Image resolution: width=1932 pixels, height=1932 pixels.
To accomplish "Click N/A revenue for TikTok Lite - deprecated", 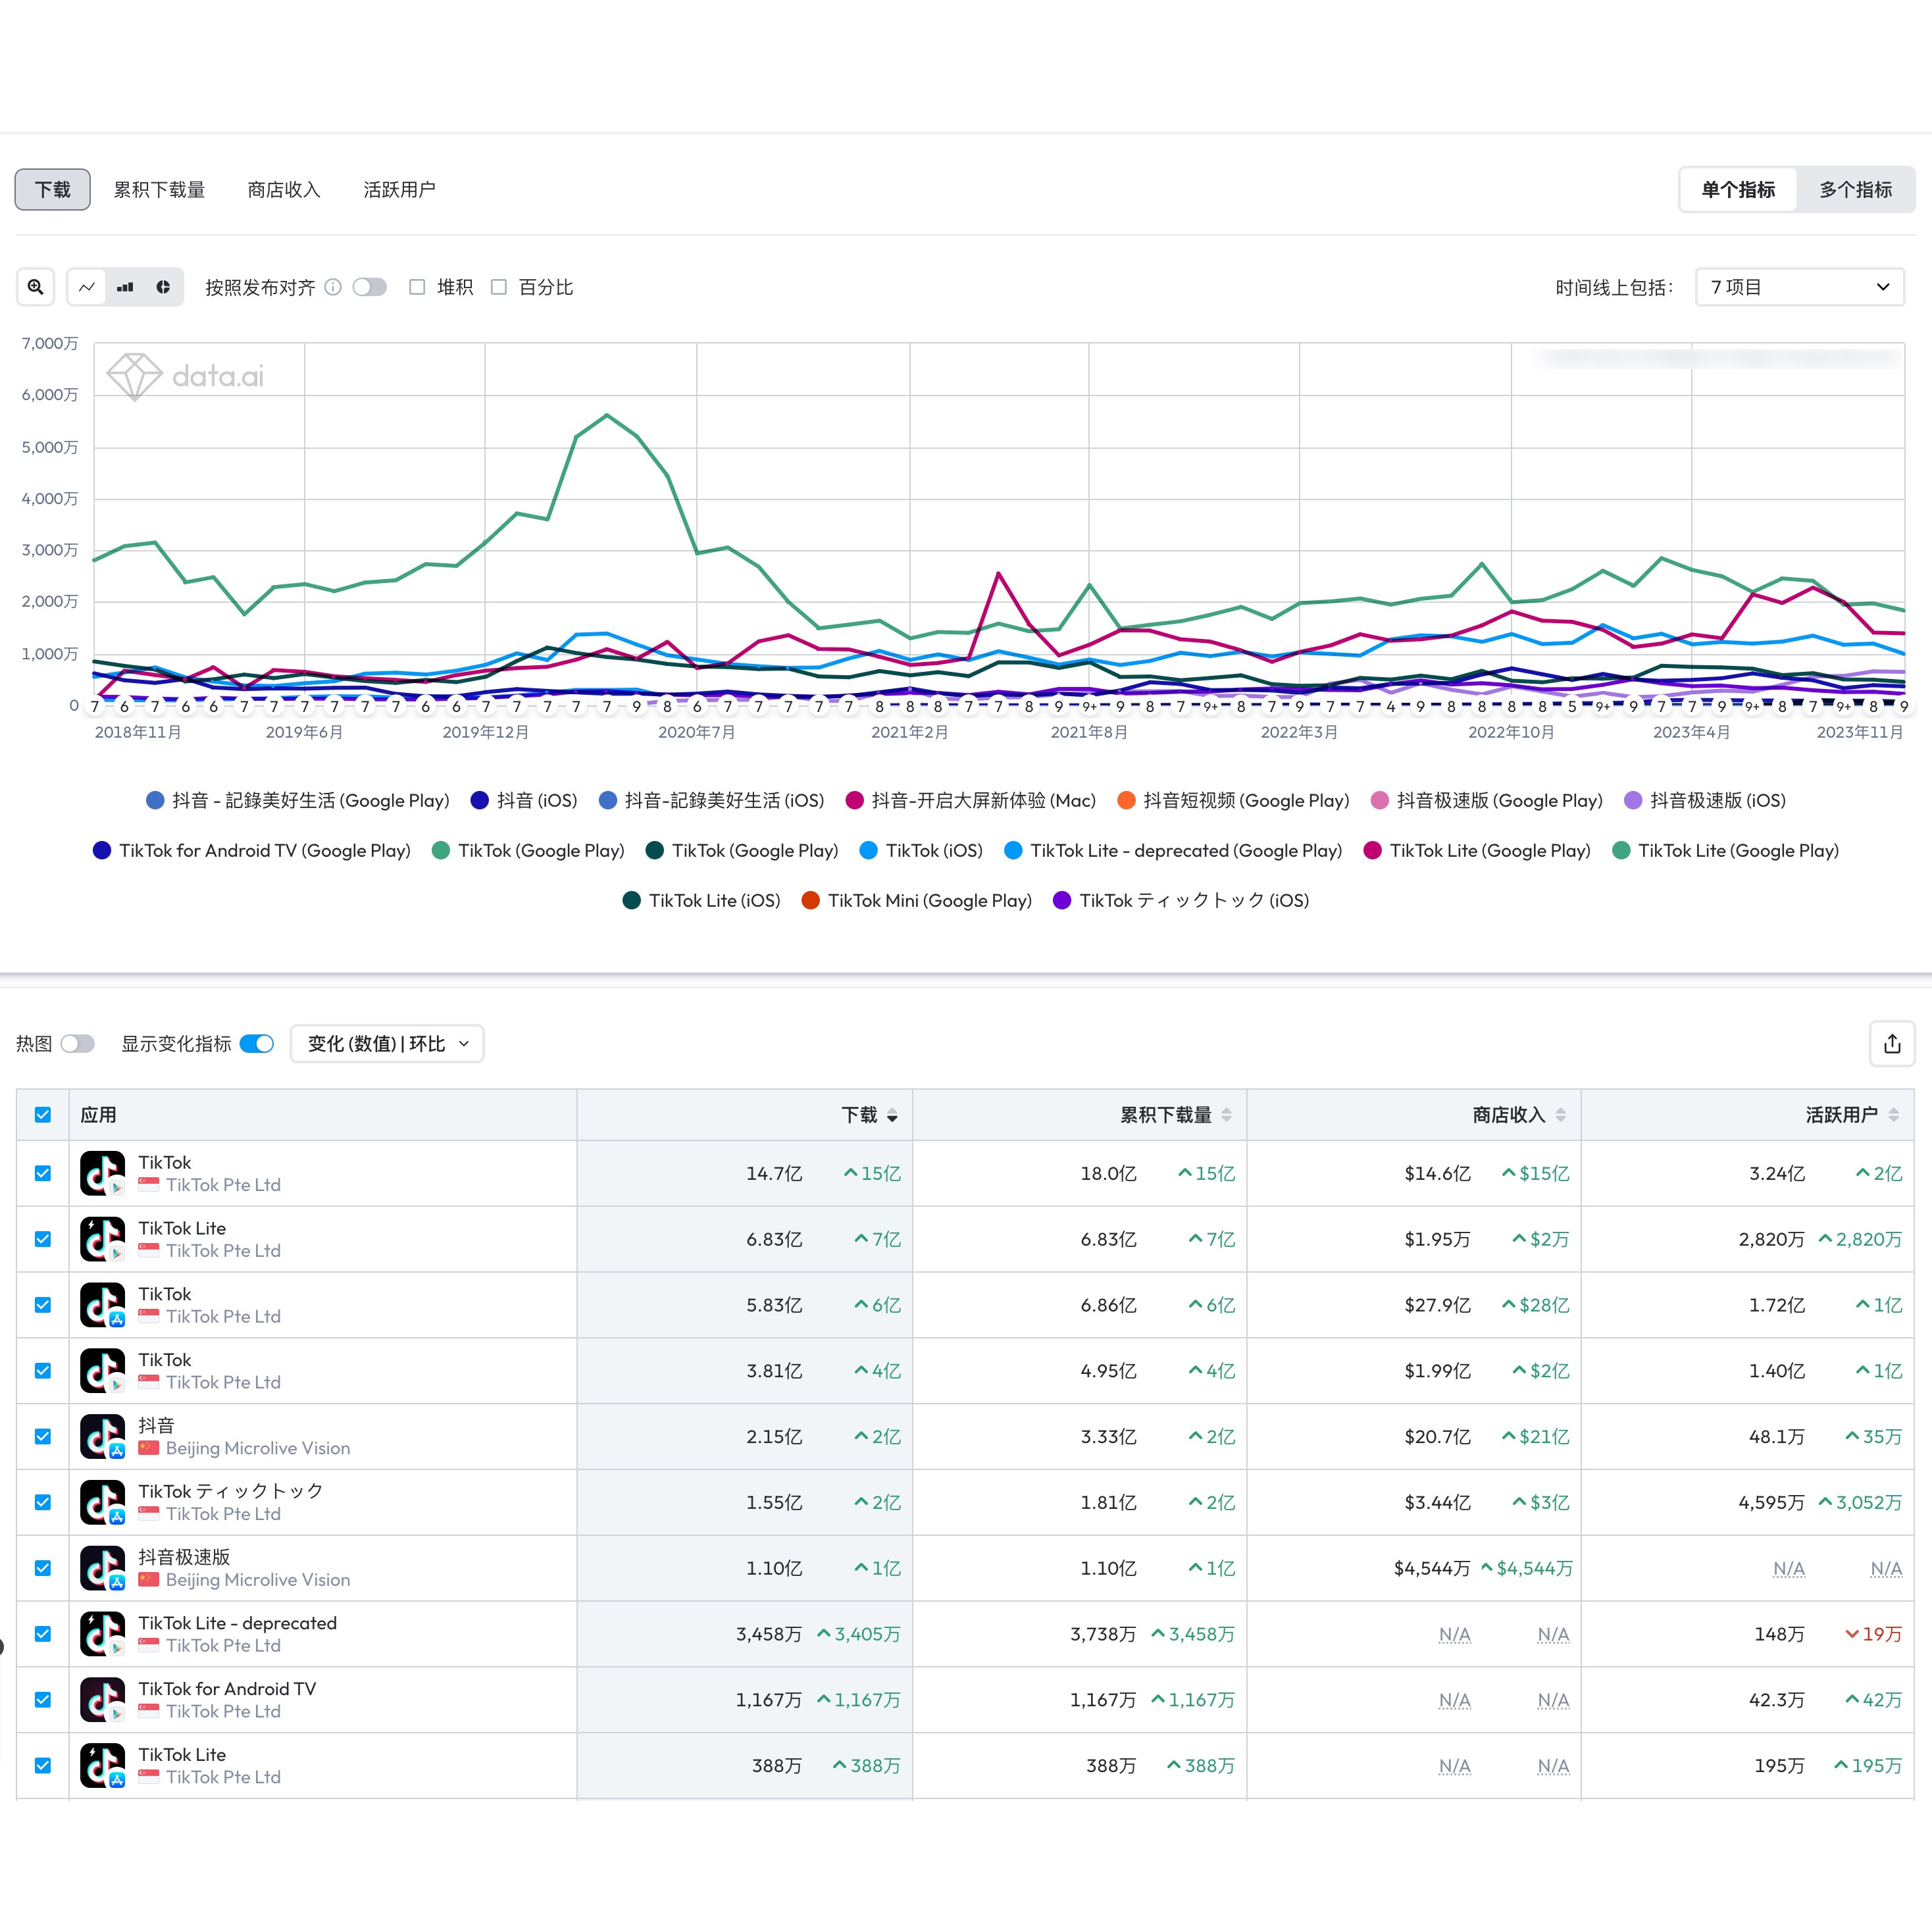I will click(x=1455, y=1634).
